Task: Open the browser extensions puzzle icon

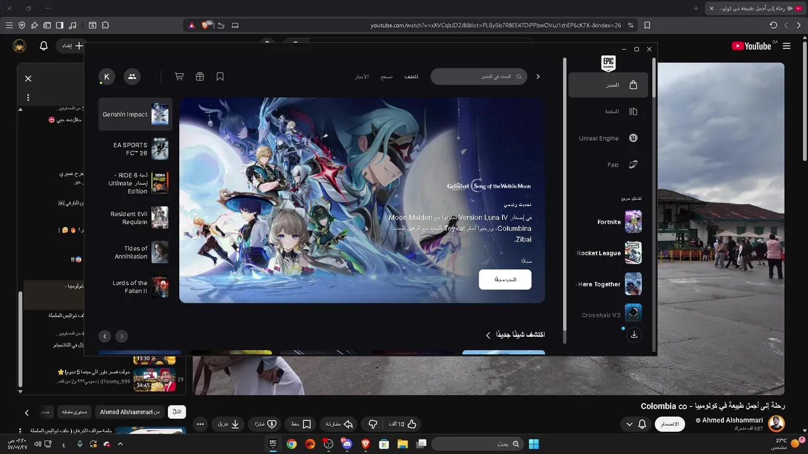Action: coord(105,25)
